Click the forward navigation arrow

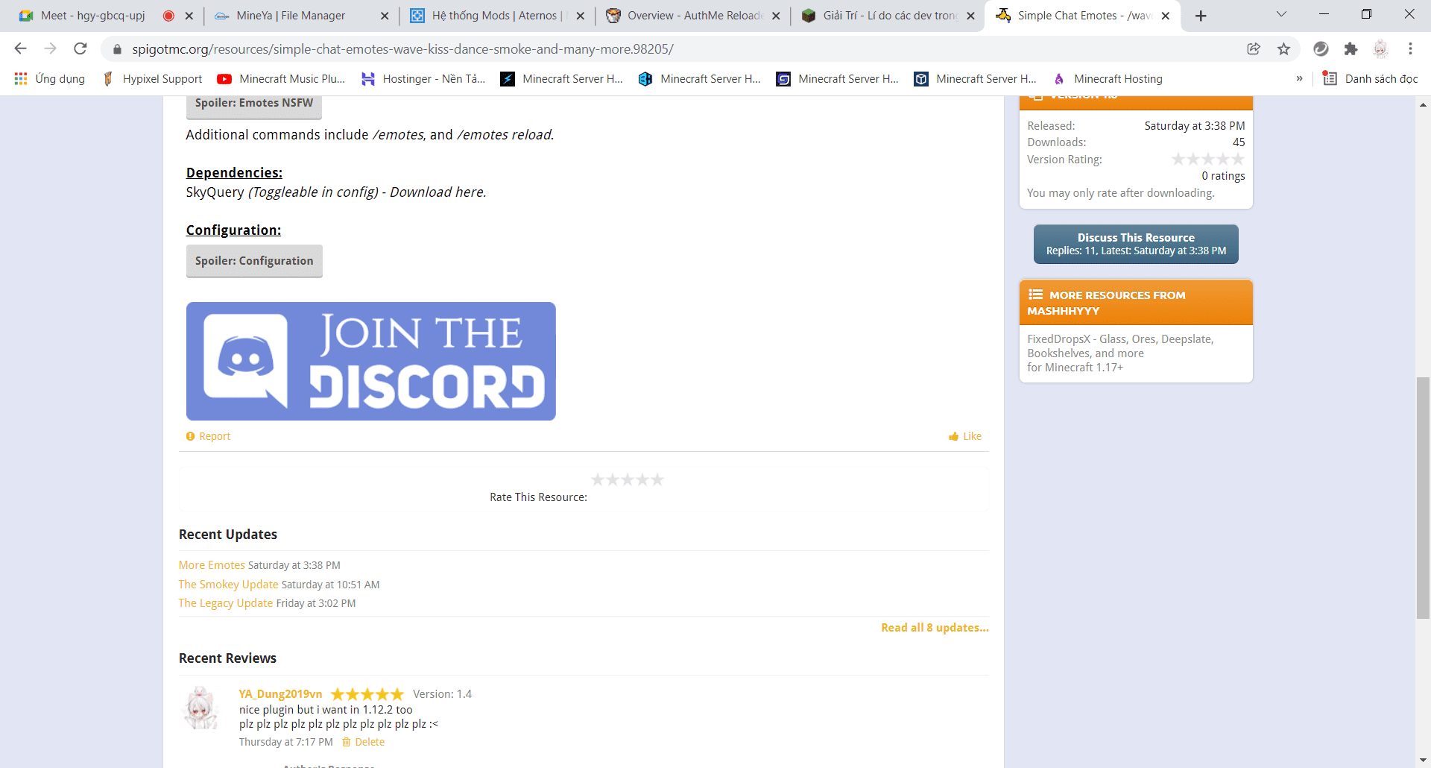click(x=50, y=48)
